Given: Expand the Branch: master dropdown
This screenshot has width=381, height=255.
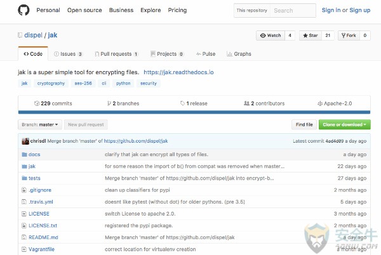Looking at the screenshot, I should [40, 125].
